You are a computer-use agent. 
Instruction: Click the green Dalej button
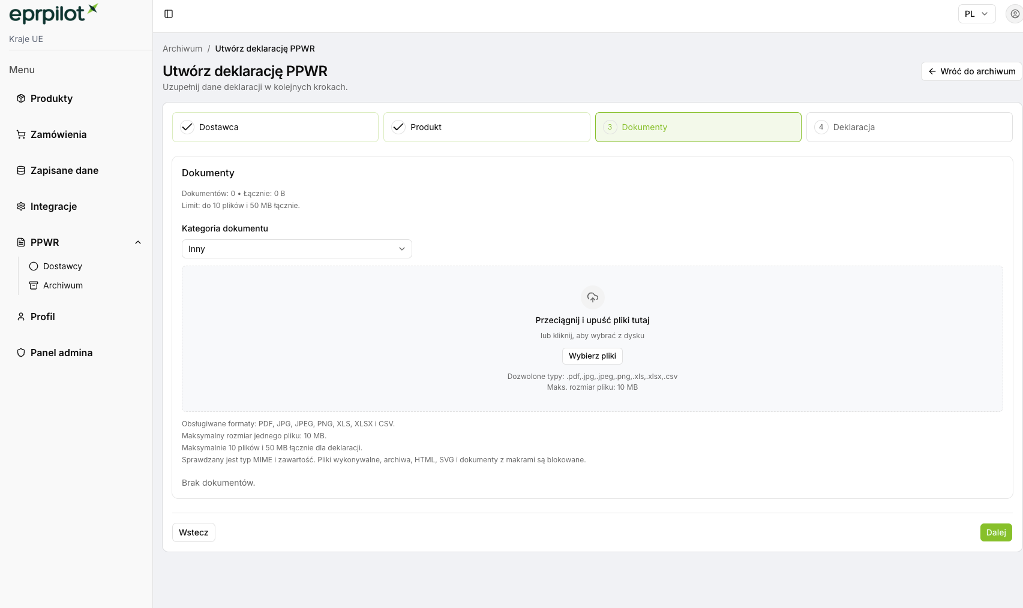(996, 532)
